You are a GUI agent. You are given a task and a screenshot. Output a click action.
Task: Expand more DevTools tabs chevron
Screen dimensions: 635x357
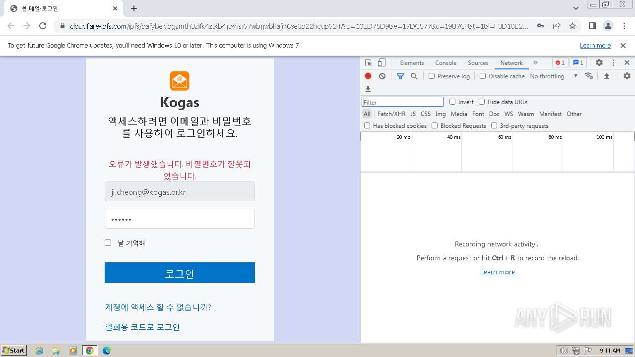[x=535, y=63]
